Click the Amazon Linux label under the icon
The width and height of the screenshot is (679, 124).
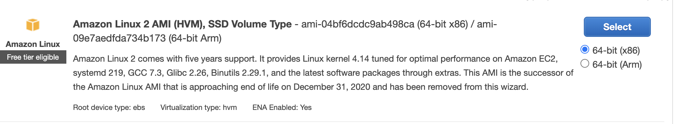point(33,44)
